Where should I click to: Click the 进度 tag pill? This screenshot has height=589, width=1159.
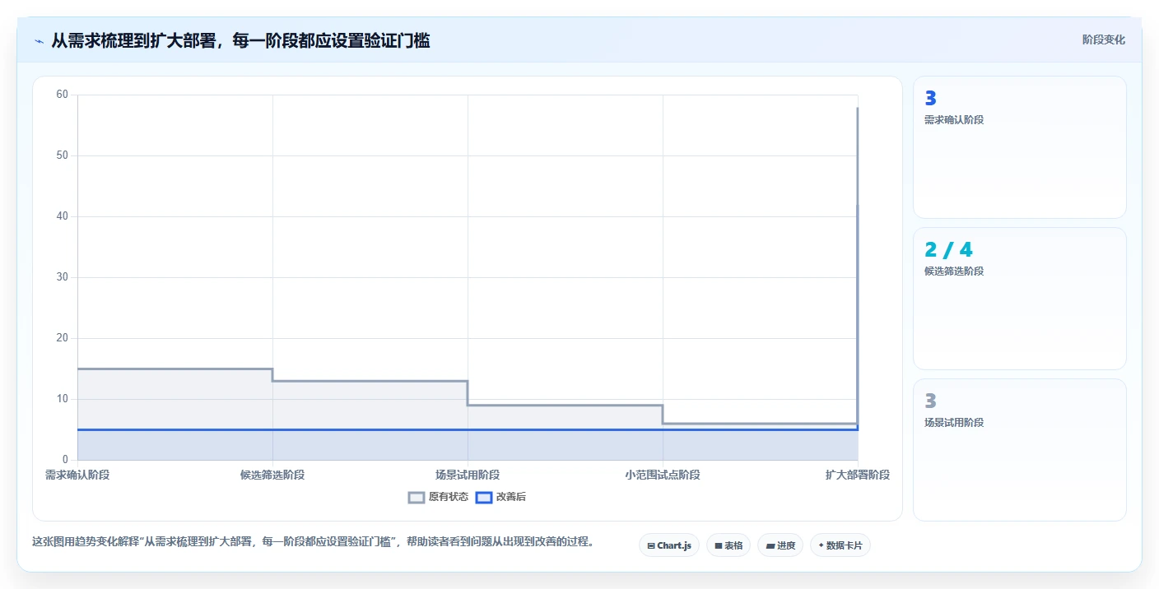pos(780,545)
